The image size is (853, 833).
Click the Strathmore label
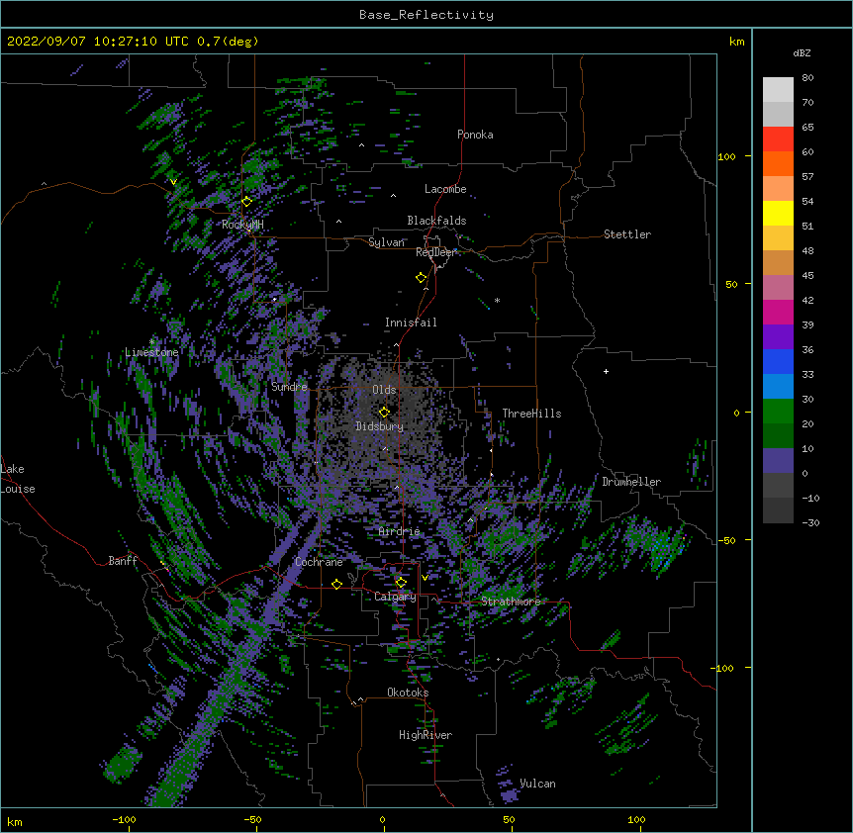(511, 602)
